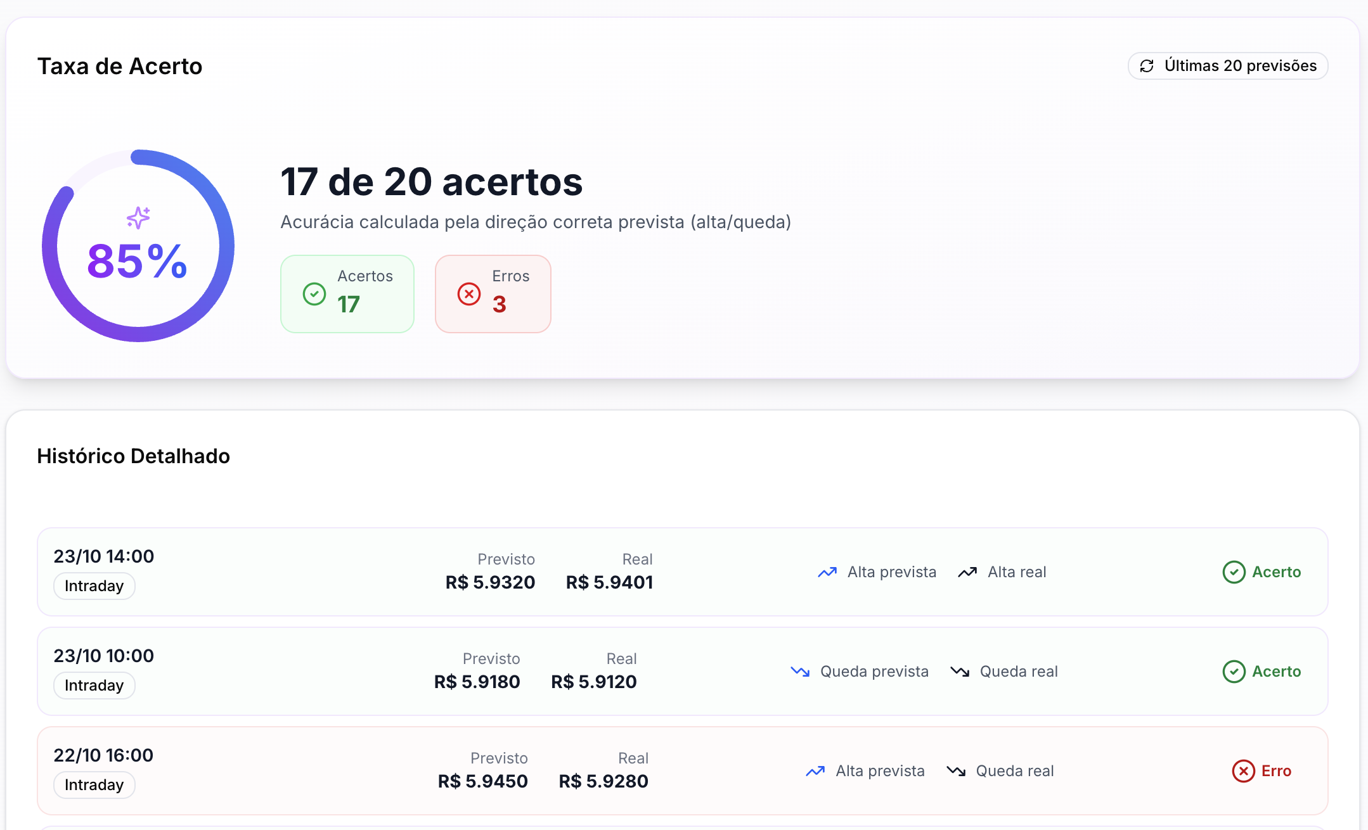Toggle the Erro status badge on 22/10 16:00
Image resolution: width=1368 pixels, height=830 pixels.
1262,771
